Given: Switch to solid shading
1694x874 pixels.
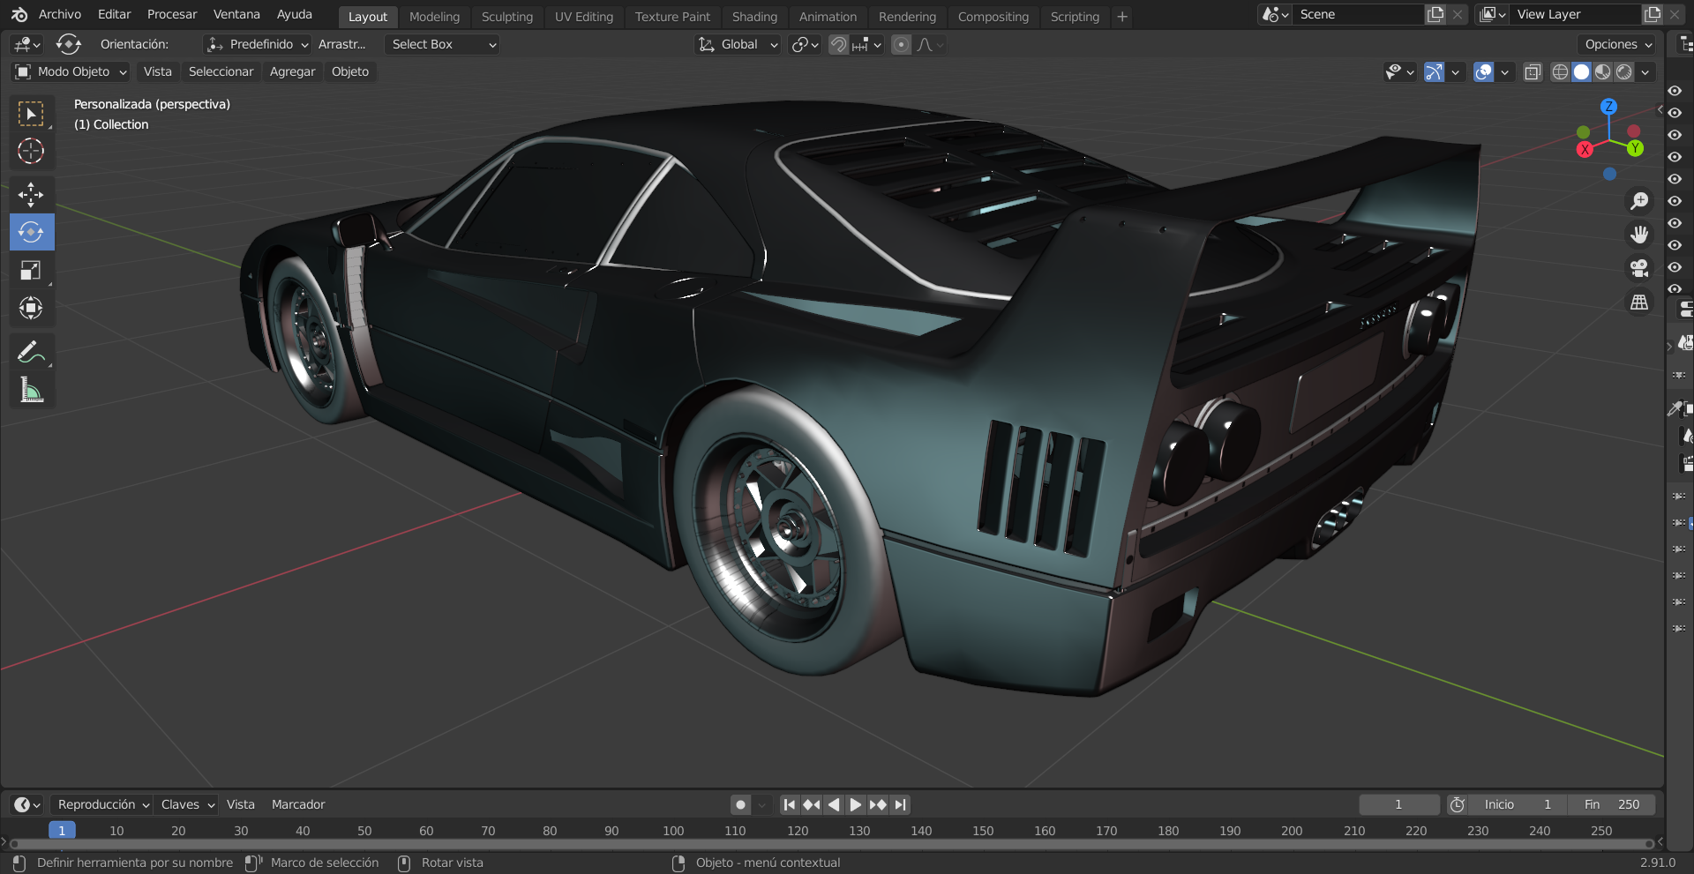Looking at the screenshot, I should (x=1581, y=71).
